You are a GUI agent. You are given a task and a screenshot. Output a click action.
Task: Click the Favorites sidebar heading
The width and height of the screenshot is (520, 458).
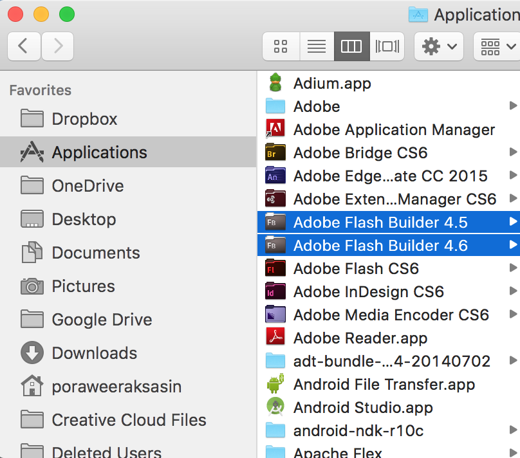click(x=40, y=90)
